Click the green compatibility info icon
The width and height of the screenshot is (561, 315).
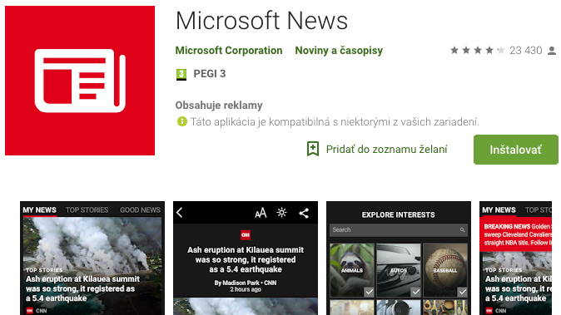point(182,122)
